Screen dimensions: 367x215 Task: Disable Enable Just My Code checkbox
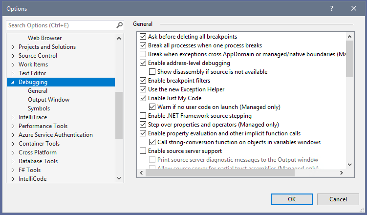pos(143,98)
